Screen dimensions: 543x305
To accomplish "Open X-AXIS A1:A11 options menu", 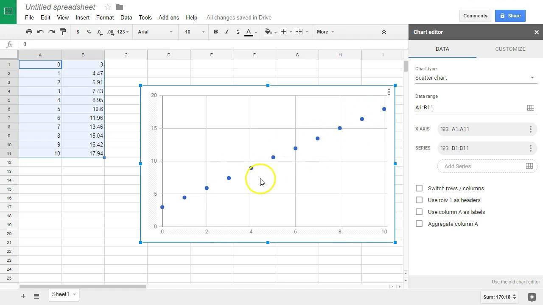I will 530,129.
